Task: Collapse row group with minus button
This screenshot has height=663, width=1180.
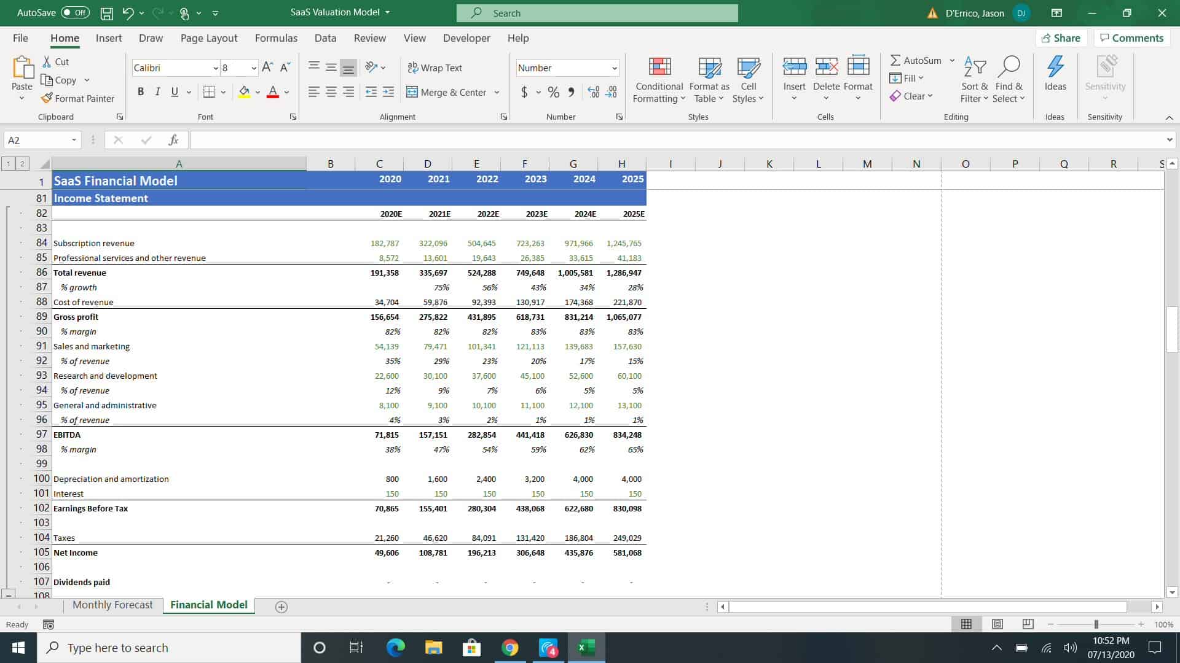Action: point(8,594)
